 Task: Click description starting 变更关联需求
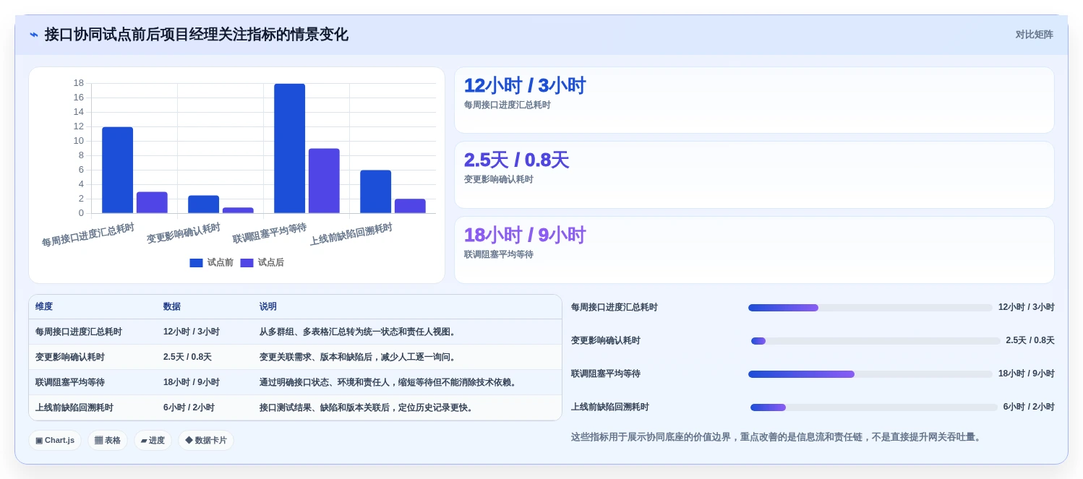[359, 358]
